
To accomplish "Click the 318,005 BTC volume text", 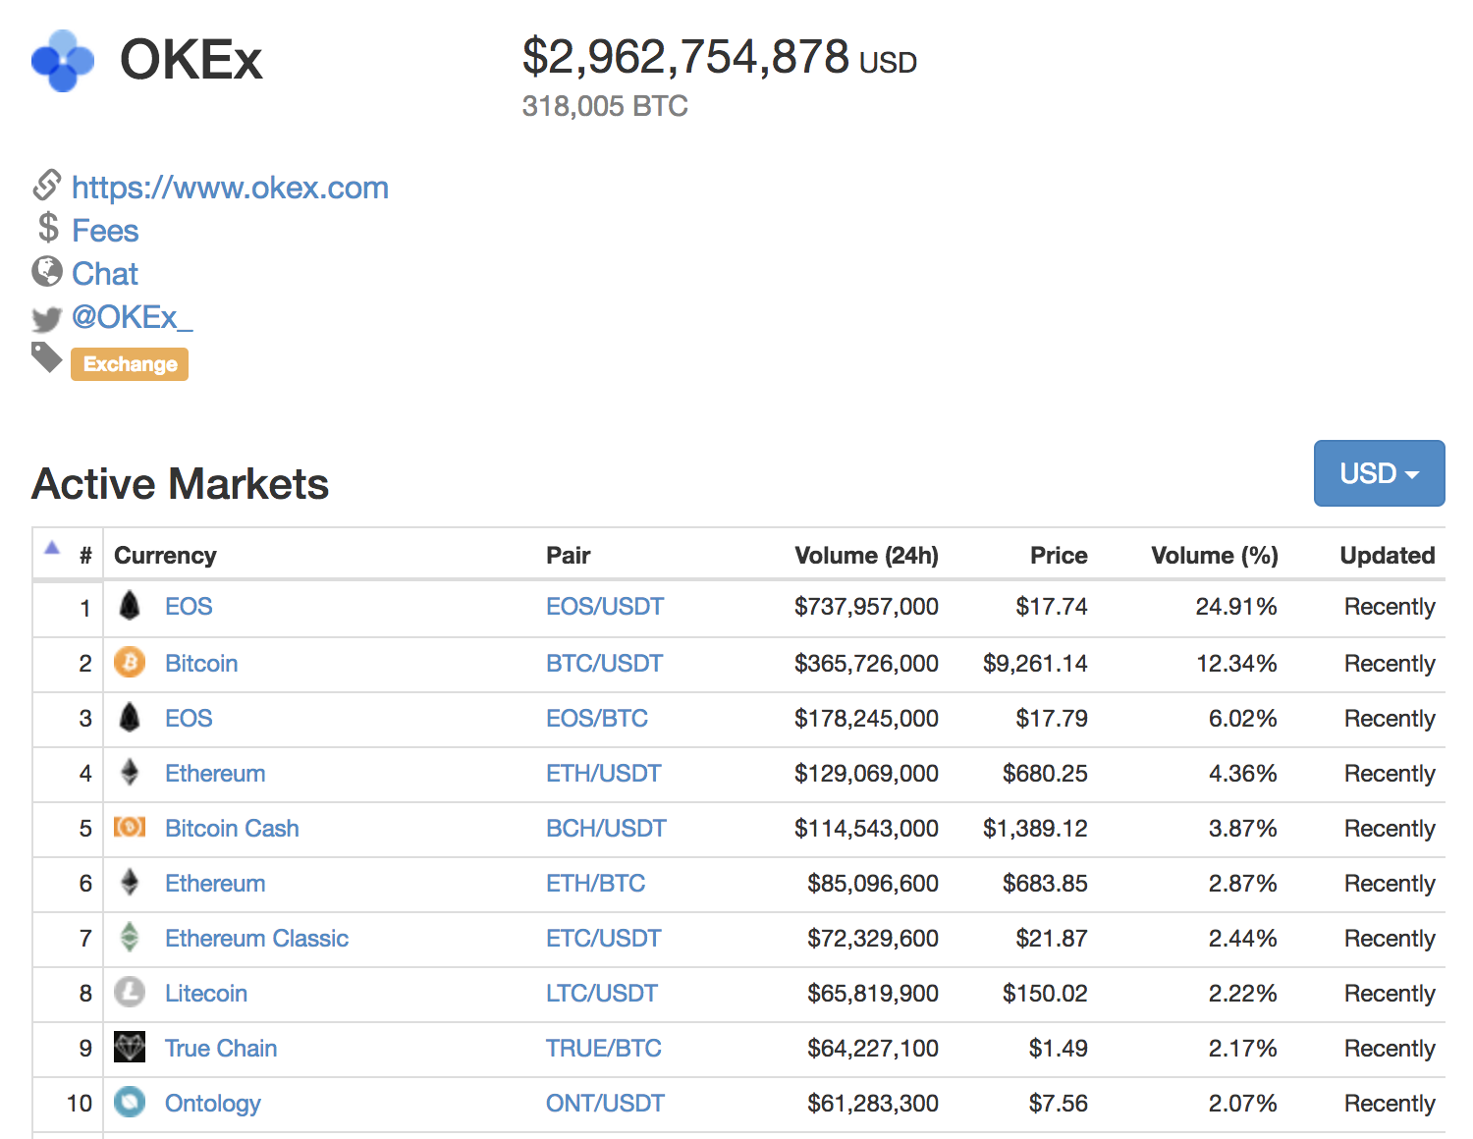I will pyautogui.click(x=605, y=106).
